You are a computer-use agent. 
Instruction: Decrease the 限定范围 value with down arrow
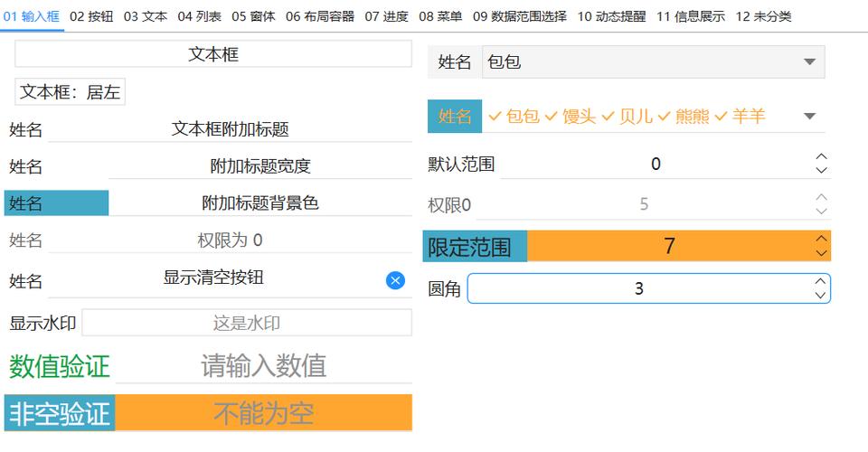(x=822, y=253)
